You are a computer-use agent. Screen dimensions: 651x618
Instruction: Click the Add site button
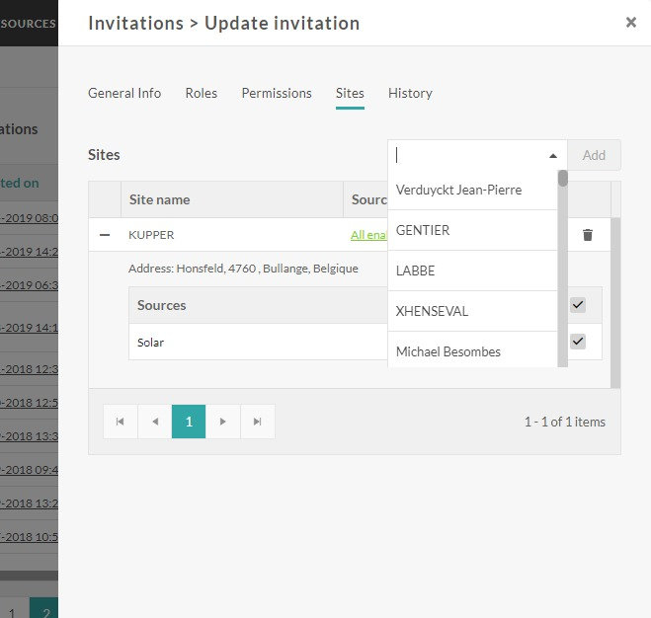coord(594,155)
